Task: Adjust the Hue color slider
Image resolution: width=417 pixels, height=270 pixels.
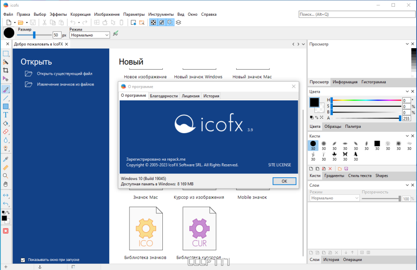Action: coord(366,100)
